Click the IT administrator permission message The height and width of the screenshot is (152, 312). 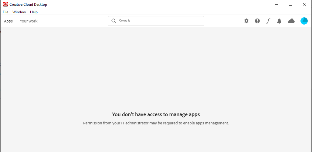156,123
